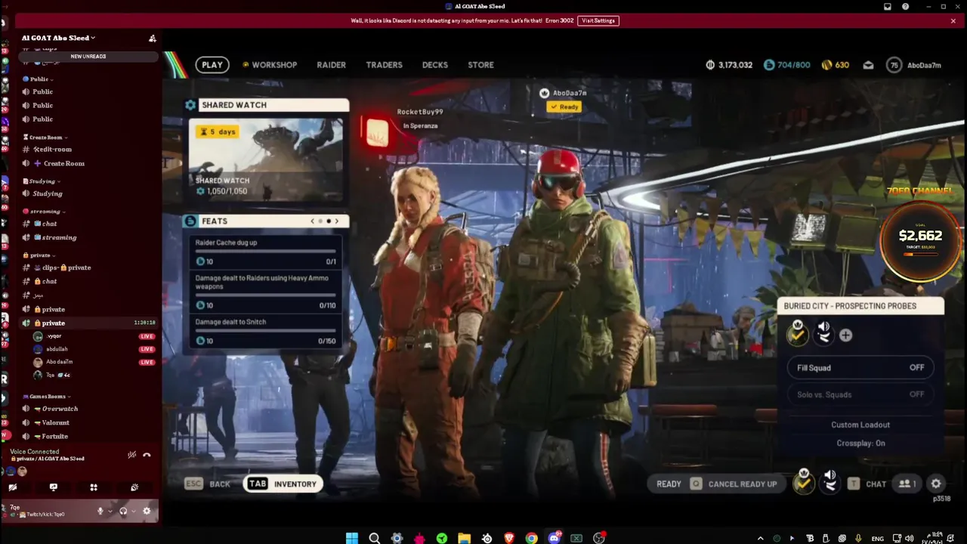Toggle Crossplay setting
The image size is (967, 544).
pyautogui.click(x=860, y=444)
